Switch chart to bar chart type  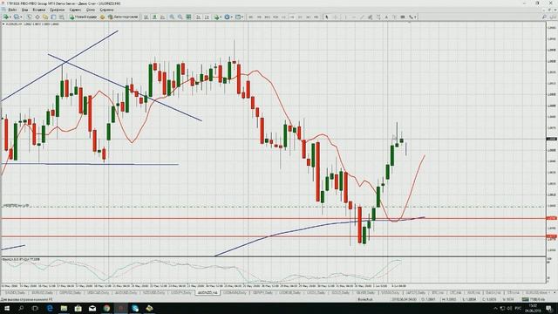(146, 17)
